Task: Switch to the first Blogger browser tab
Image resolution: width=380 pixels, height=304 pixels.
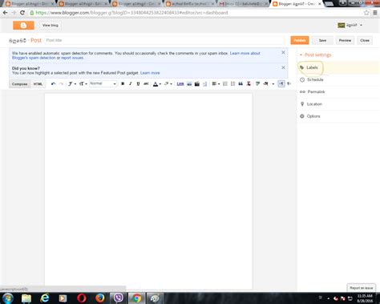Action: click(x=29, y=4)
